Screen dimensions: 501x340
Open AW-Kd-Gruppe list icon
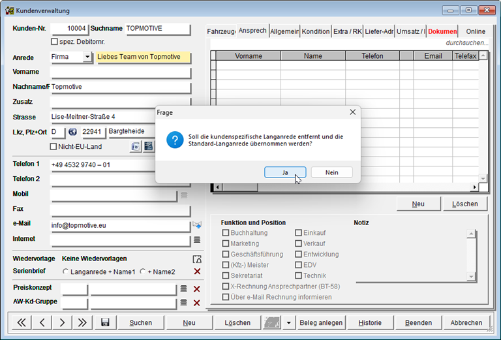click(x=183, y=302)
